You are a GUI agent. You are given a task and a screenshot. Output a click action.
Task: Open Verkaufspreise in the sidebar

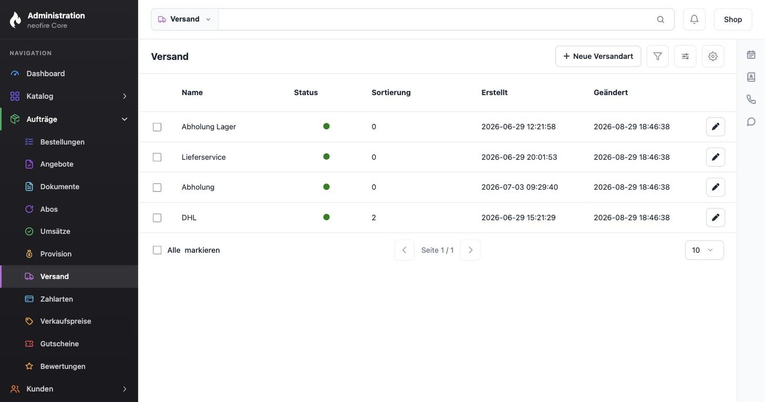(69, 321)
